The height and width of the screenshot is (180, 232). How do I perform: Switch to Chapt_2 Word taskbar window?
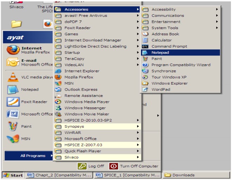pos(59,175)
